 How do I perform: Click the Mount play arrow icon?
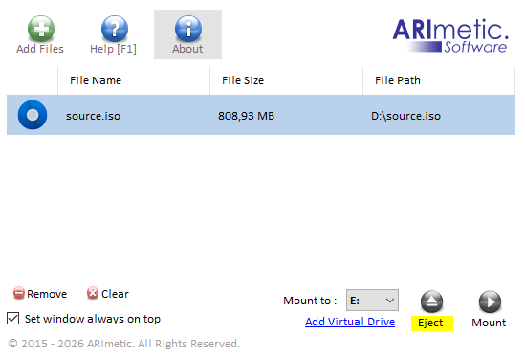pyautogui.click(x=490, y=301)
